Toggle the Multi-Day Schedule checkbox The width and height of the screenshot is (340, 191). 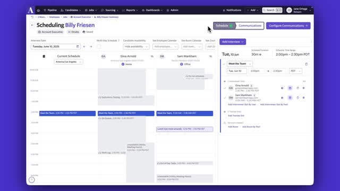click(x=99, y=46)
